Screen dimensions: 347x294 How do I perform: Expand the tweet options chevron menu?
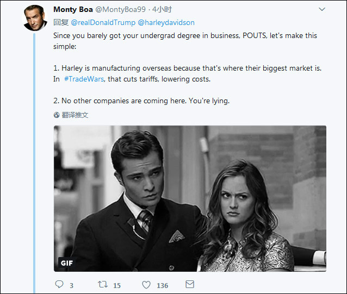[x=322, y=9]
